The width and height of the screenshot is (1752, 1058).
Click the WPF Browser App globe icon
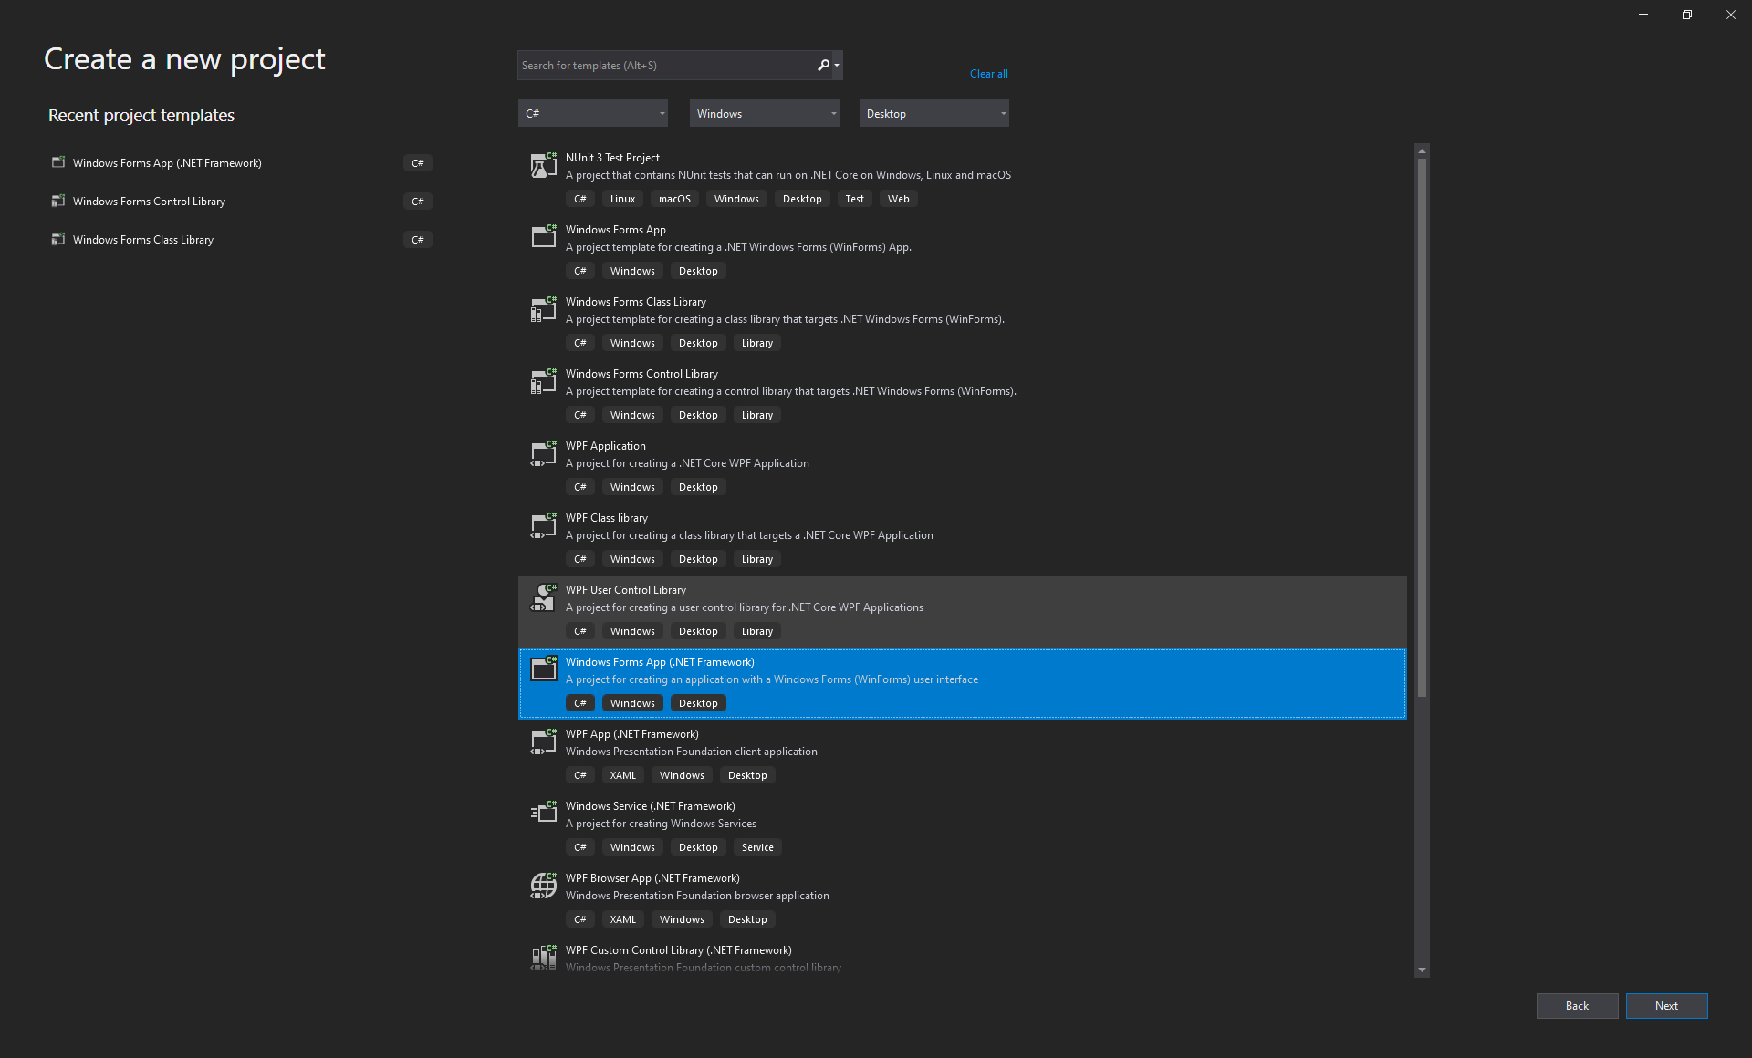(x=544, y=885)
